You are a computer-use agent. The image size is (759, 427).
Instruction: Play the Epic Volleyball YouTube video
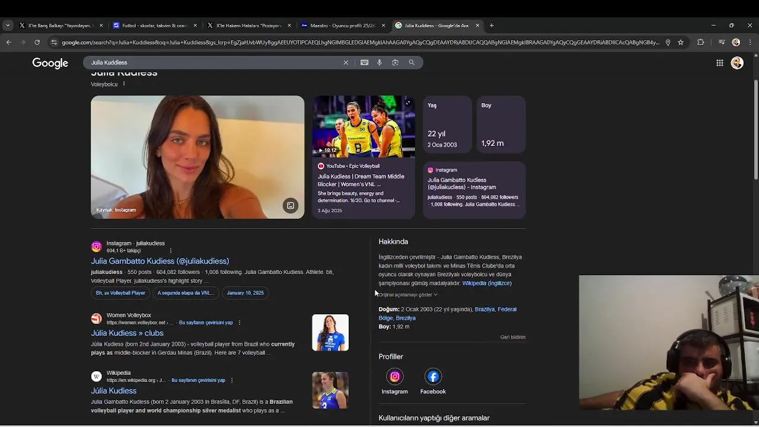click(x=363, y=126)
